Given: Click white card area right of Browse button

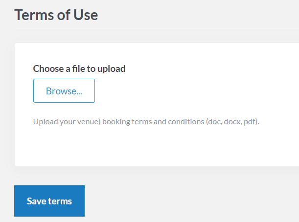Looking at the screenshot, I should click(191, 90).
